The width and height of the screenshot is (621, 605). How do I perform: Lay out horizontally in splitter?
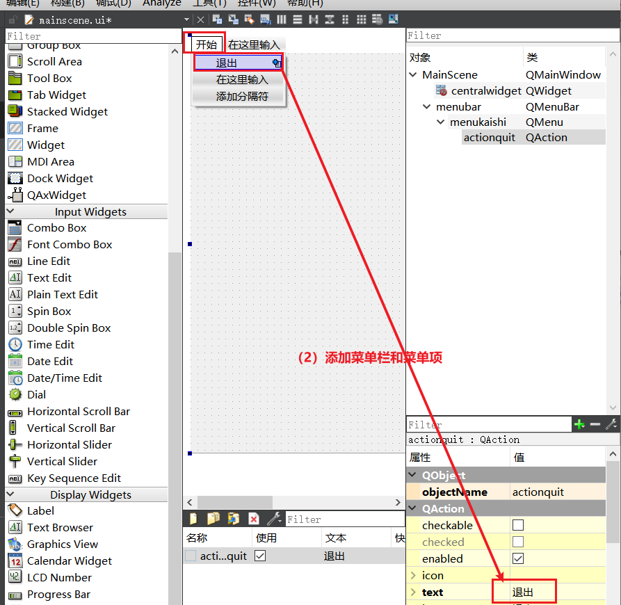313,19
